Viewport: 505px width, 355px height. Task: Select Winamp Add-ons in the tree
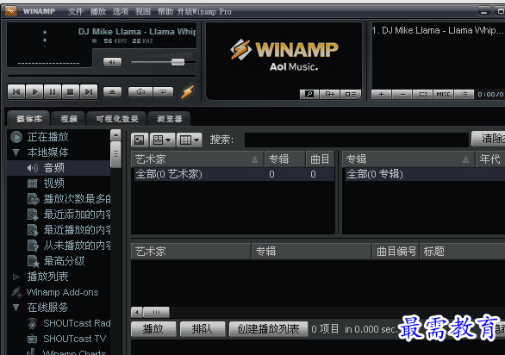(62, 292)
